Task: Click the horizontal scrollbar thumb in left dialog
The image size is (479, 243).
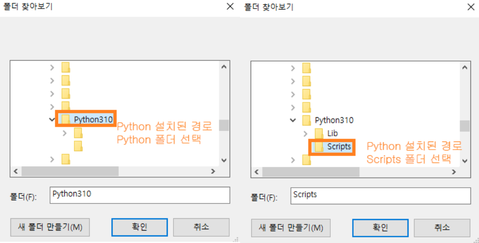Action: (70, 171)
